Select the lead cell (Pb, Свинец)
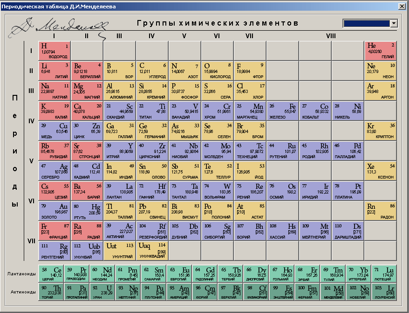The image size is (409, 313). click(152, 211)
